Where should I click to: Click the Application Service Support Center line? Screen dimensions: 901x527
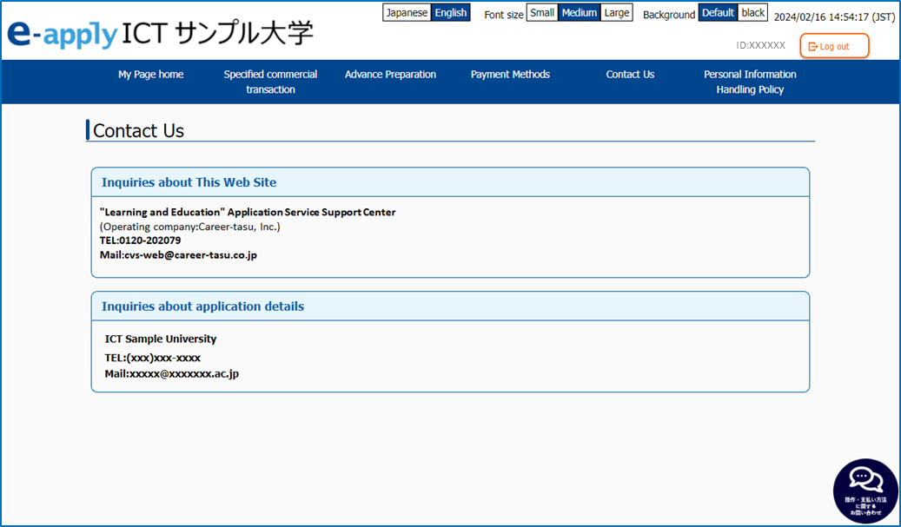[x=248, y=213]
